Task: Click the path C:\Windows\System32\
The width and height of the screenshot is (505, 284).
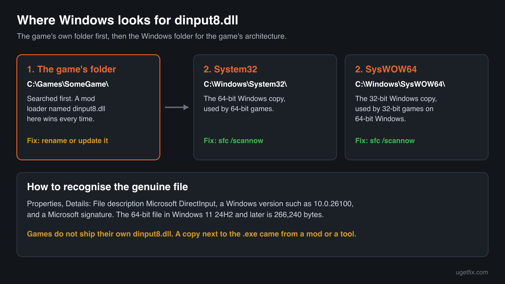Action: tap(245, 84)
